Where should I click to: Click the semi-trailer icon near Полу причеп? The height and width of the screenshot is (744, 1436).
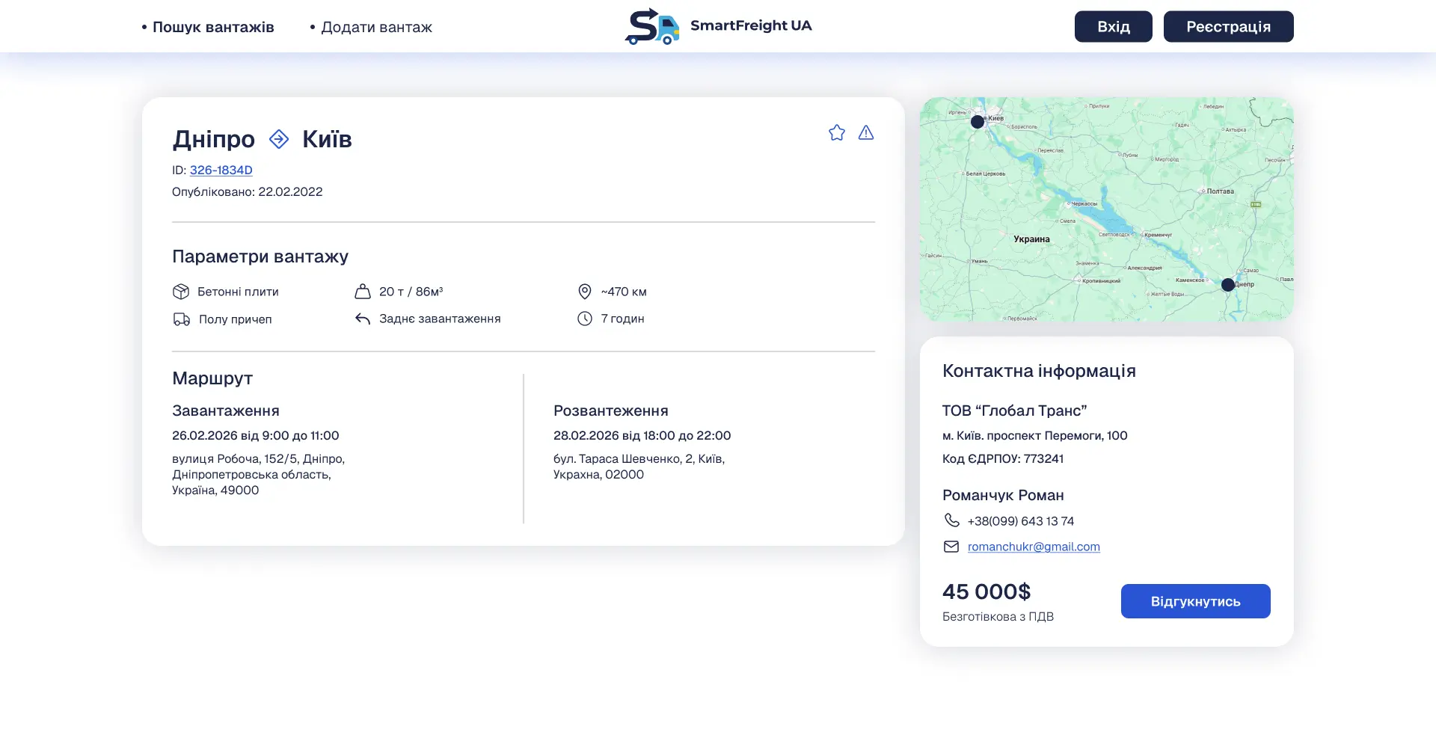click(x=181, y=319)
